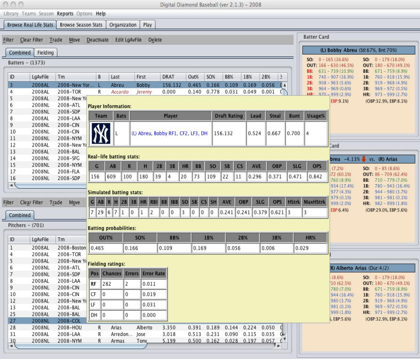This screenshot has width=420, height=359.
Task: Sort batters by Last column header
Action: coord(121,77)
